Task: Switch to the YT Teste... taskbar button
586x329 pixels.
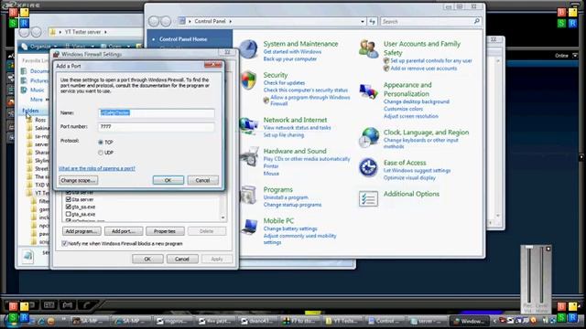Action: (x=342, y=321)
